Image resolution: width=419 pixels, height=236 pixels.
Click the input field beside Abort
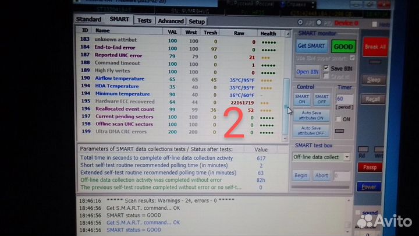pyautogui.click(x=342, y=176)
